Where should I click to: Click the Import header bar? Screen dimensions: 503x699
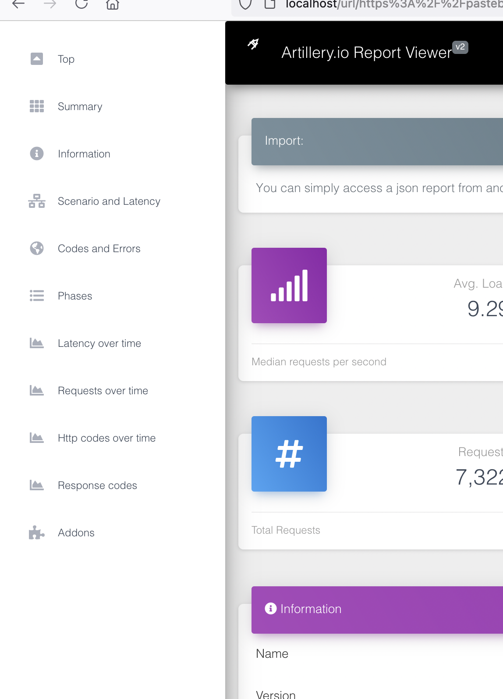[377, 142]
